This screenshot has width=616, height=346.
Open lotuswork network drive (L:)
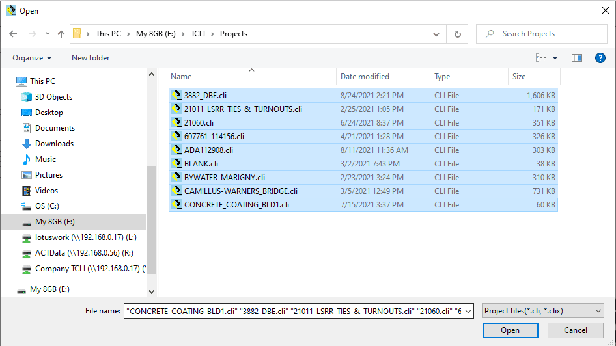(x=86, y=237)
